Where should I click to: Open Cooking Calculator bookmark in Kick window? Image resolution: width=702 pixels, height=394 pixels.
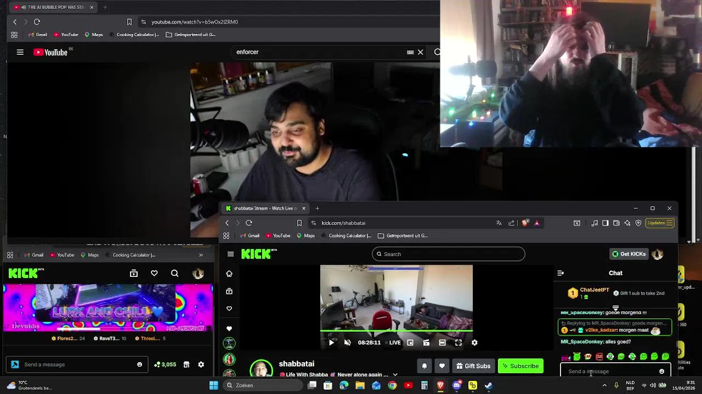(x=346, y=236)
